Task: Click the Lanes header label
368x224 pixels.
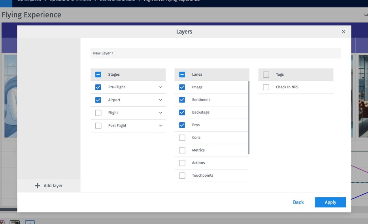Action: (x=197, y=75)
